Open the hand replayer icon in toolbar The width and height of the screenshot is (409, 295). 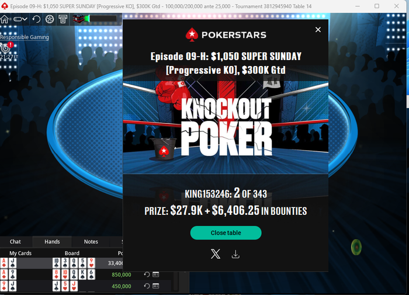[x=36, y=19]
